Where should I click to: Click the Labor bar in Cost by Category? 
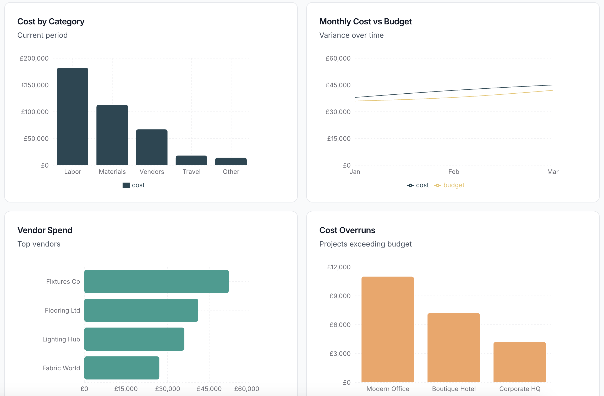73,117
